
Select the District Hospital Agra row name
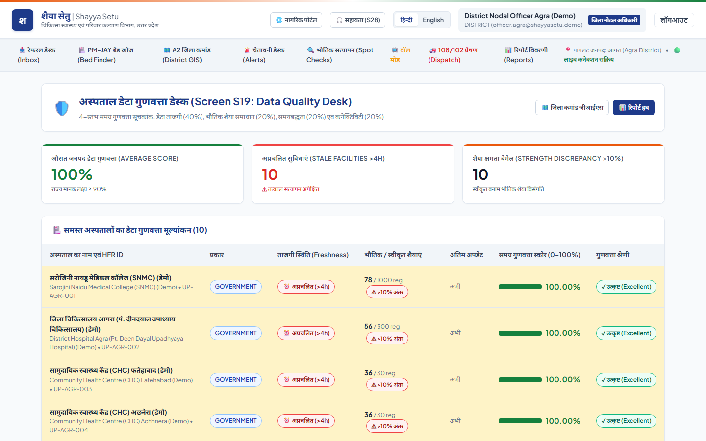[x=112, y=324]
